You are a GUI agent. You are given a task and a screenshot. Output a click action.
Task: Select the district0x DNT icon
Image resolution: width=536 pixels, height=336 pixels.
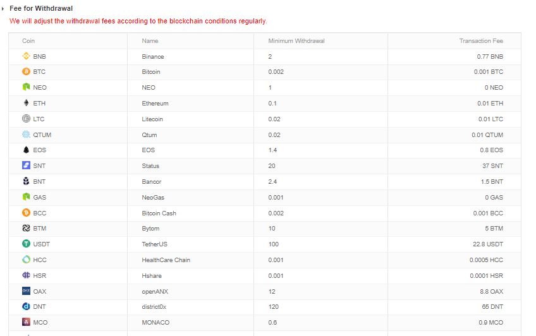pos(26,306)
